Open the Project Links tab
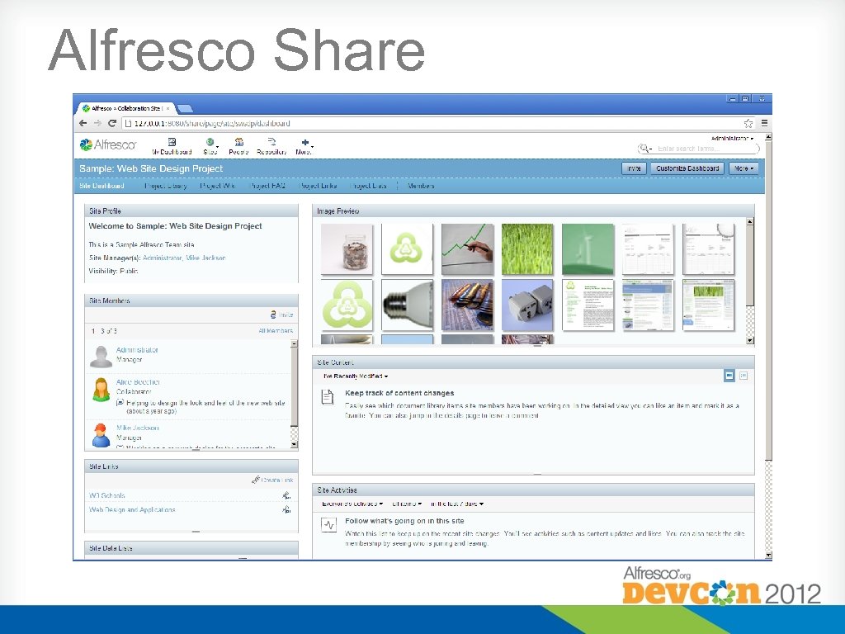 (318, 186)
